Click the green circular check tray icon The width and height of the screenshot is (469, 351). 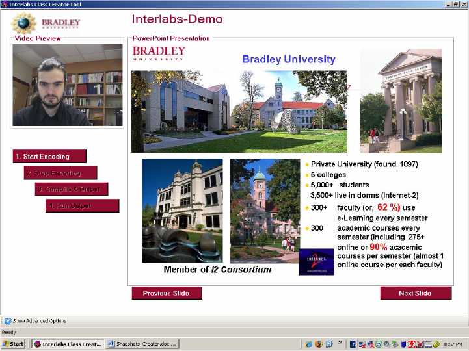point(379,344)
